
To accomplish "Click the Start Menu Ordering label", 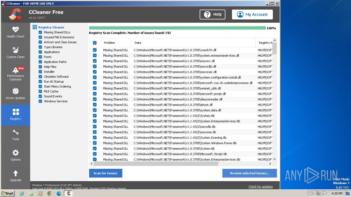I will 57,86.
